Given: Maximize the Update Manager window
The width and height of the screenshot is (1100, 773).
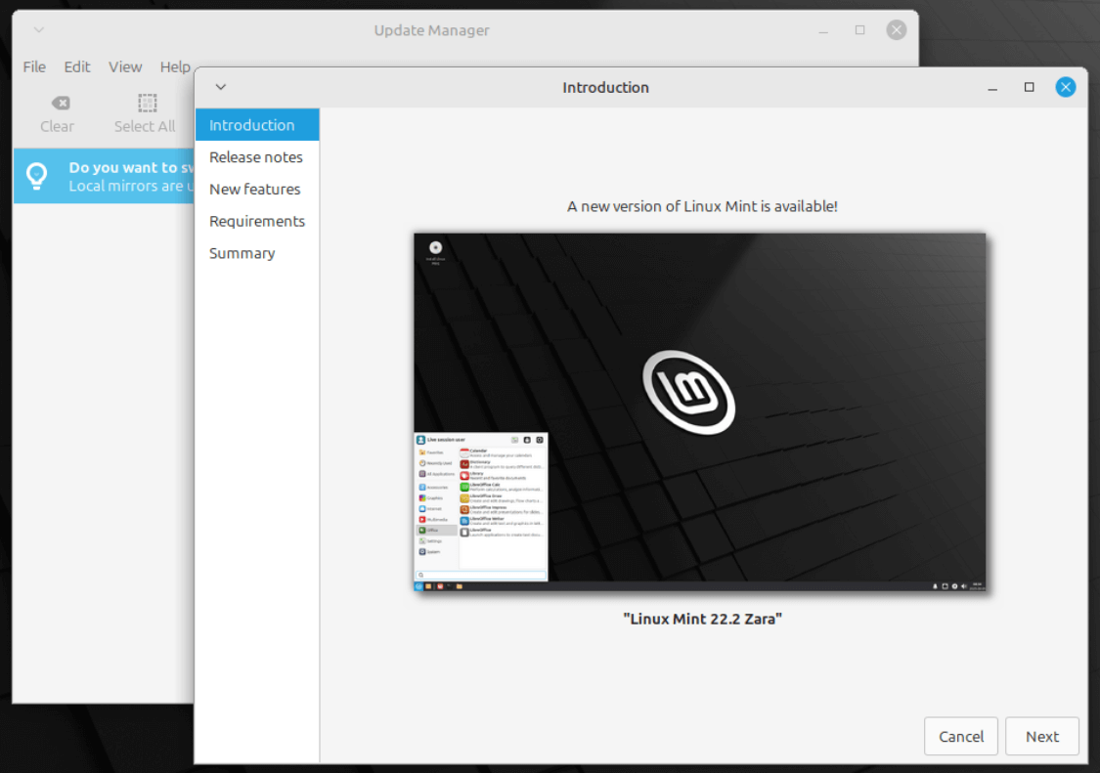Looking at the screenshot, I should [859, 29].
